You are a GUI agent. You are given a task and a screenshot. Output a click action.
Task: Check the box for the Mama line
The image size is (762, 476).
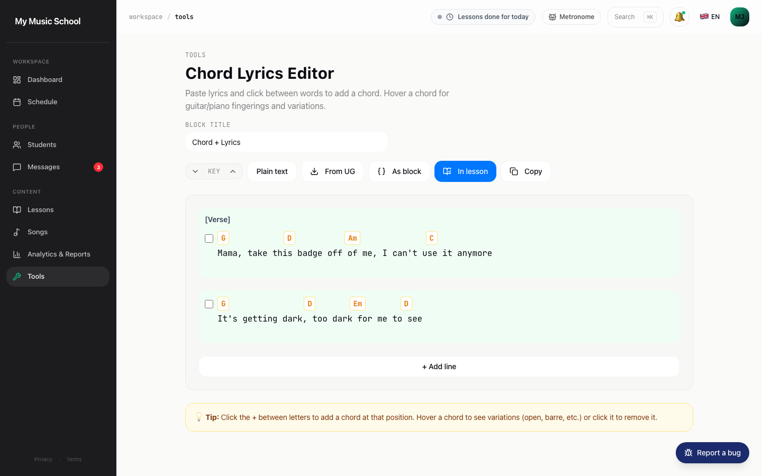(209, 239)
